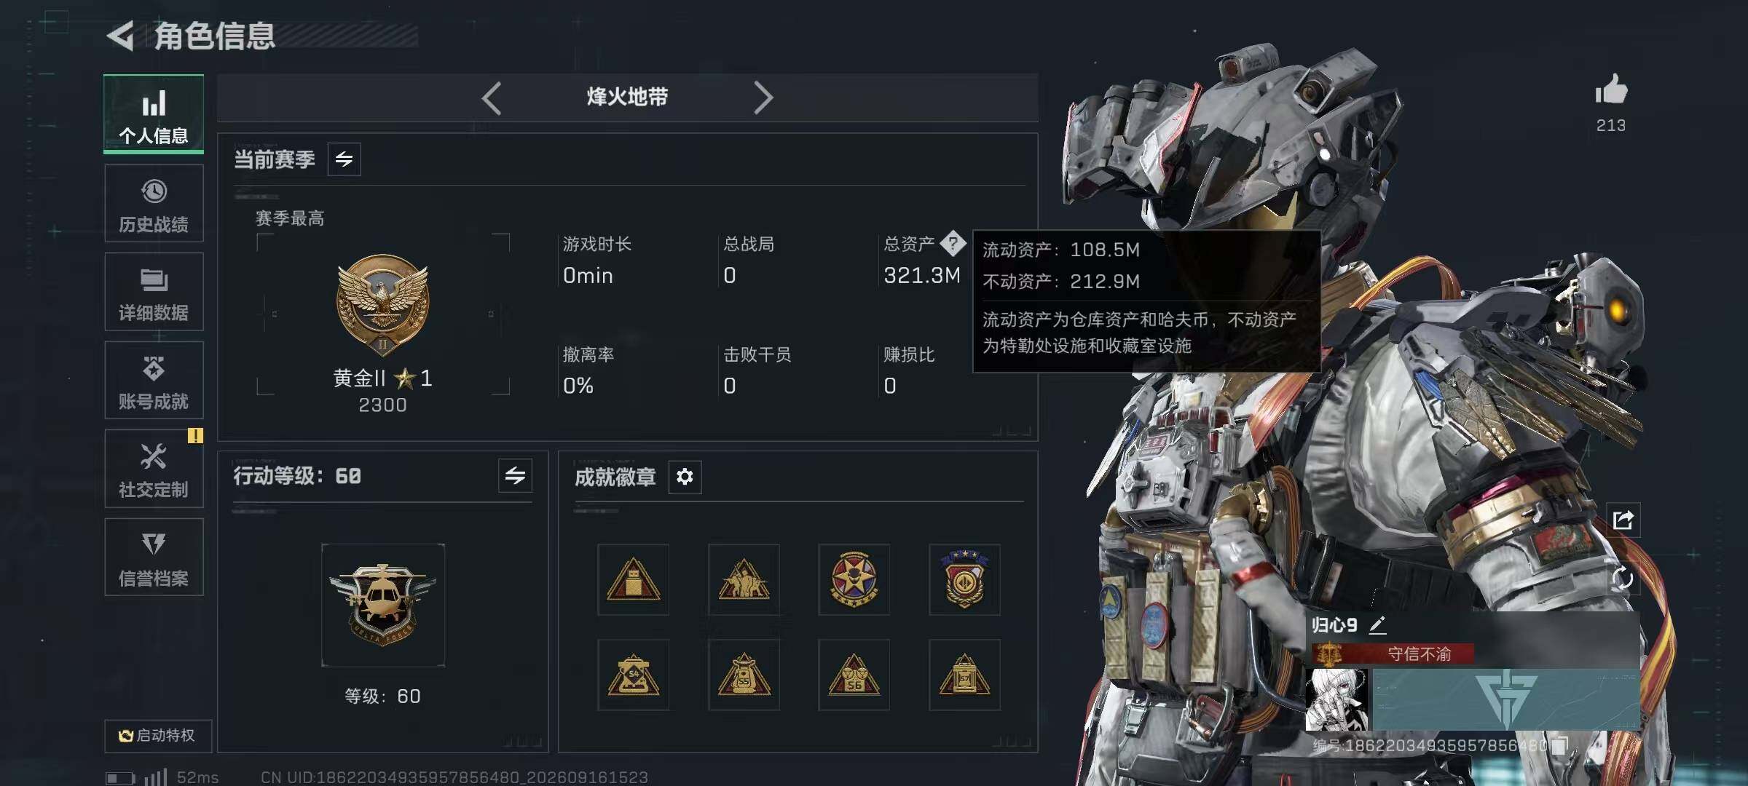Image resolution: width=1748 pixels, height=786 pixels.
Task: Click the 总资产 question mark icon
Action: click(x=953, y=243)
